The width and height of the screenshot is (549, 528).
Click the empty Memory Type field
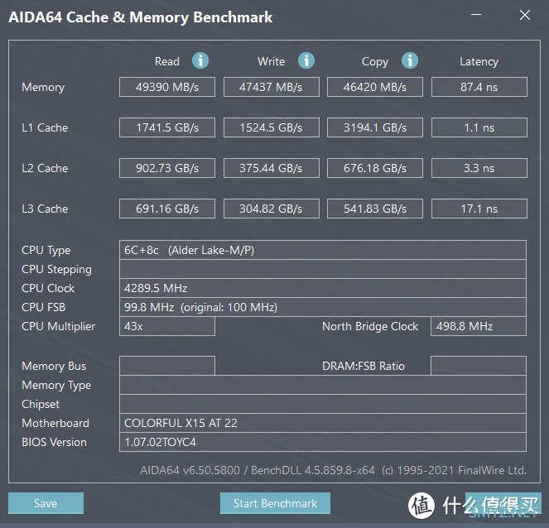pyautogui.click(x=323, y=385)
